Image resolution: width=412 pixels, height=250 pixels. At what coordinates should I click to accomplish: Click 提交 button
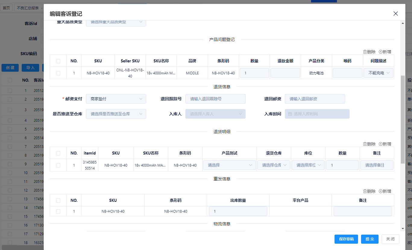[370, 239]
